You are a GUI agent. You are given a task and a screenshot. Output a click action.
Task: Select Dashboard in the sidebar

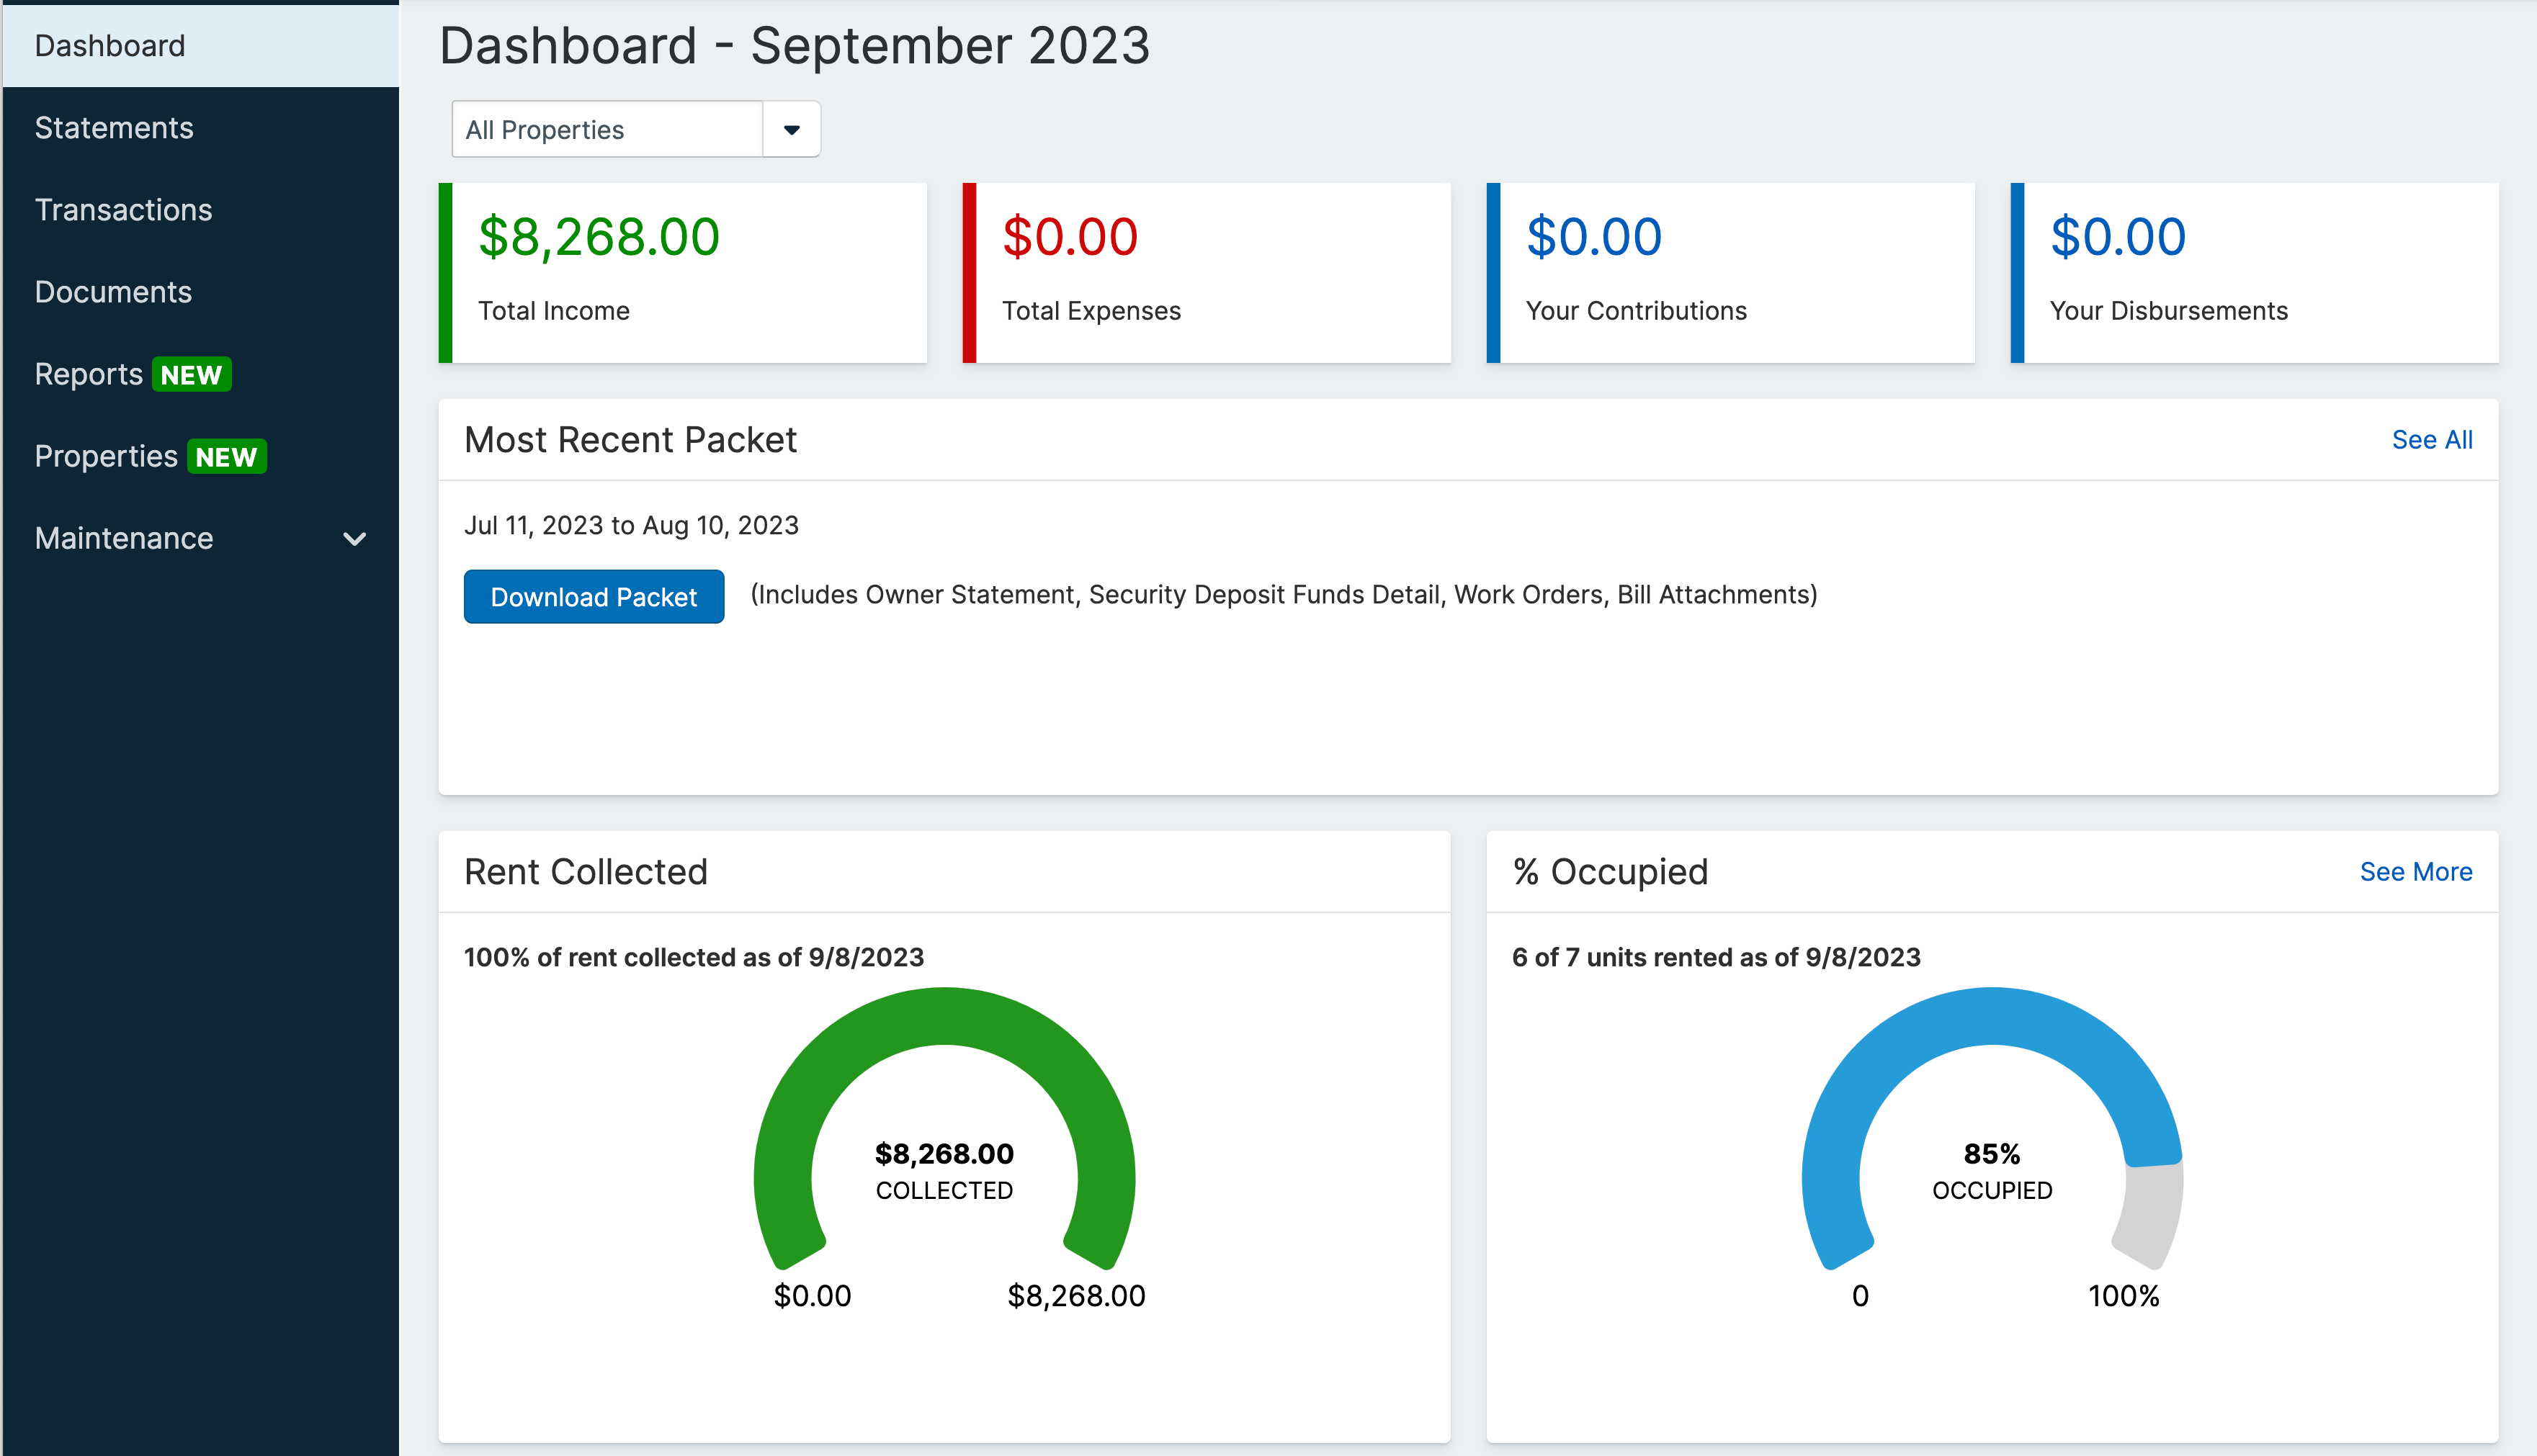click(110, 46)
